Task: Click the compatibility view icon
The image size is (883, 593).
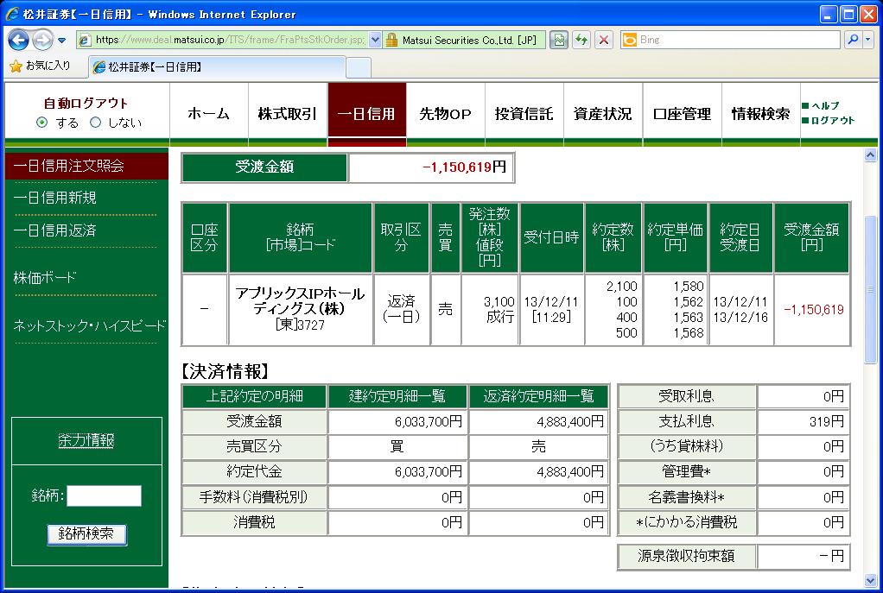Action: point(559,40)
